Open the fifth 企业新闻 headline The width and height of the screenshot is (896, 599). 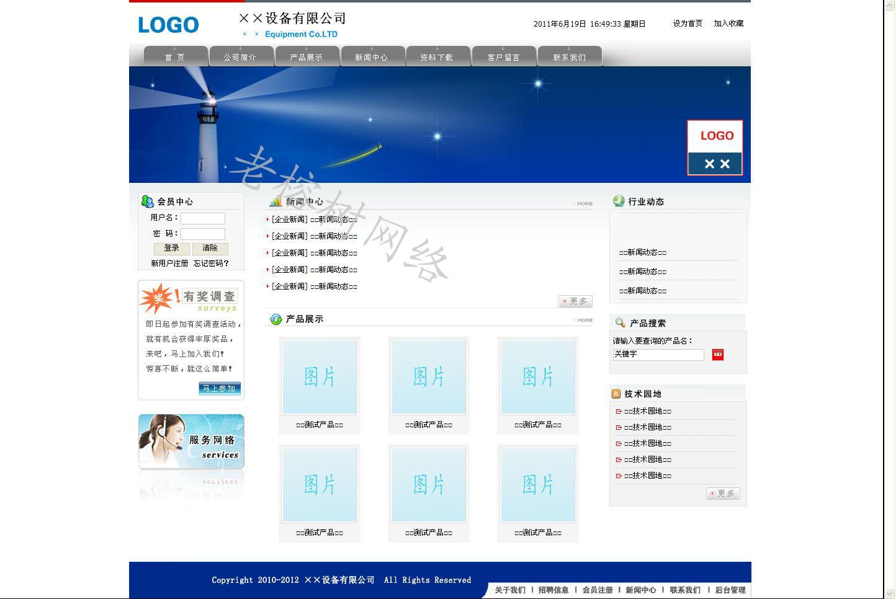314,286
